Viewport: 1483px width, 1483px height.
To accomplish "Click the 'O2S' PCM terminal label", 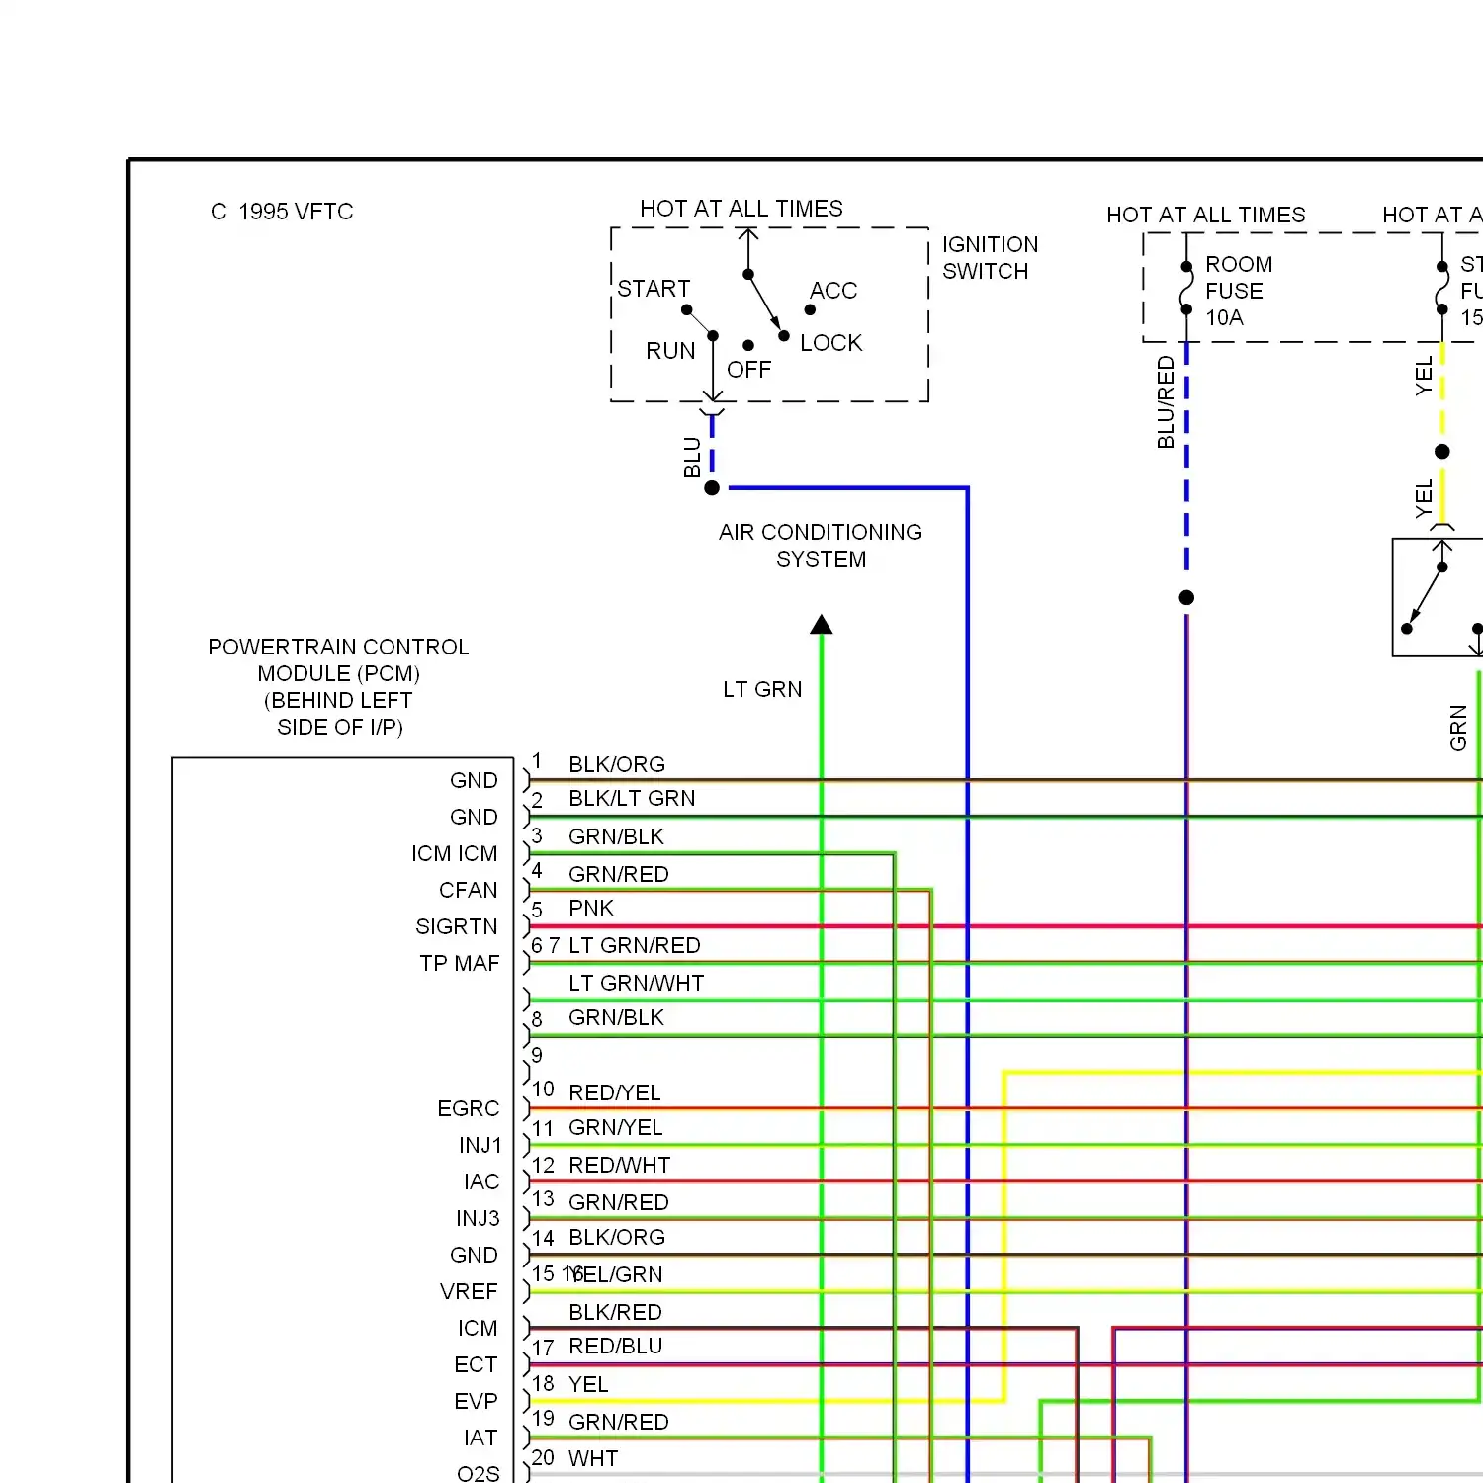I will tap(479, 1474).
